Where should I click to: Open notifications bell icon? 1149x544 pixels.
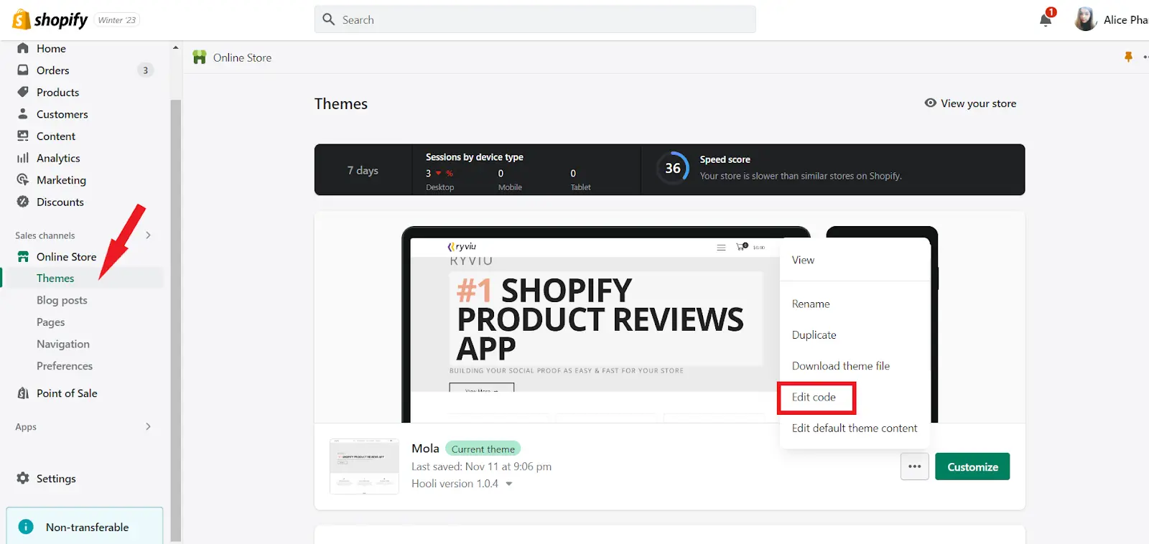point(1046,19)
